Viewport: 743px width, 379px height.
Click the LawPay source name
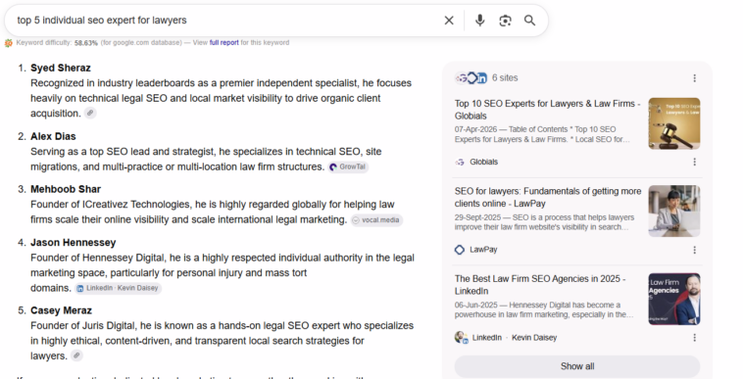(x=483, y=250)
